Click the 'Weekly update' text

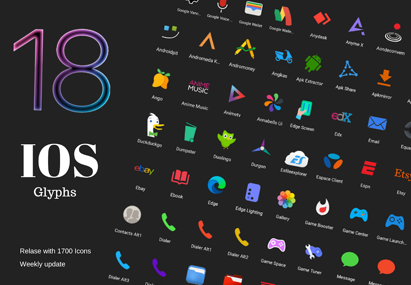pos(42,264)
